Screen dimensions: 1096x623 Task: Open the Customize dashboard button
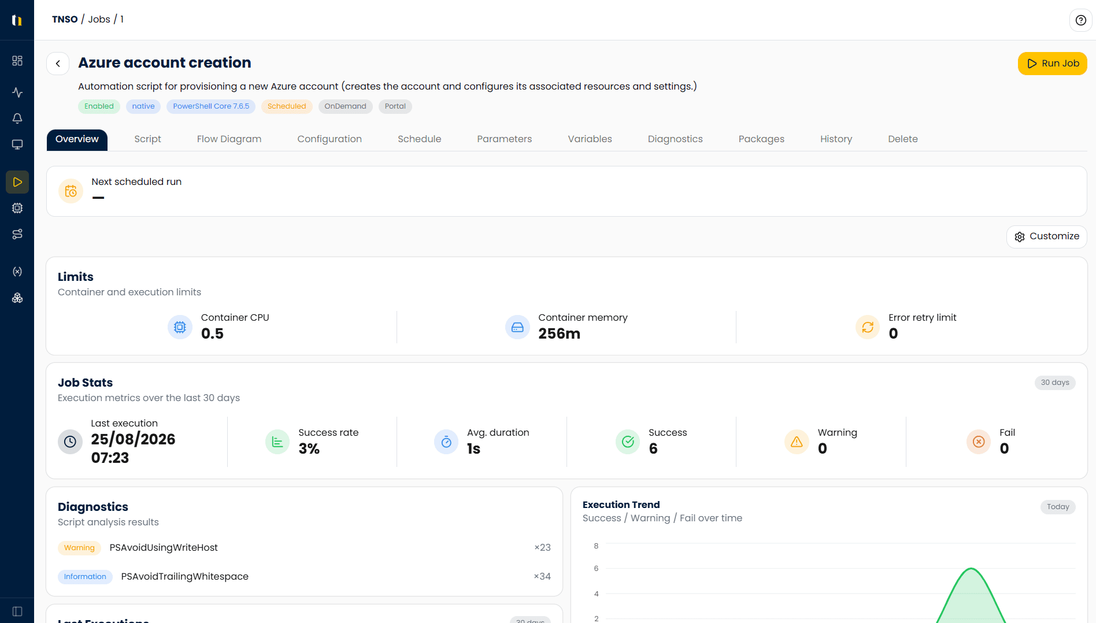(1047, 236)
